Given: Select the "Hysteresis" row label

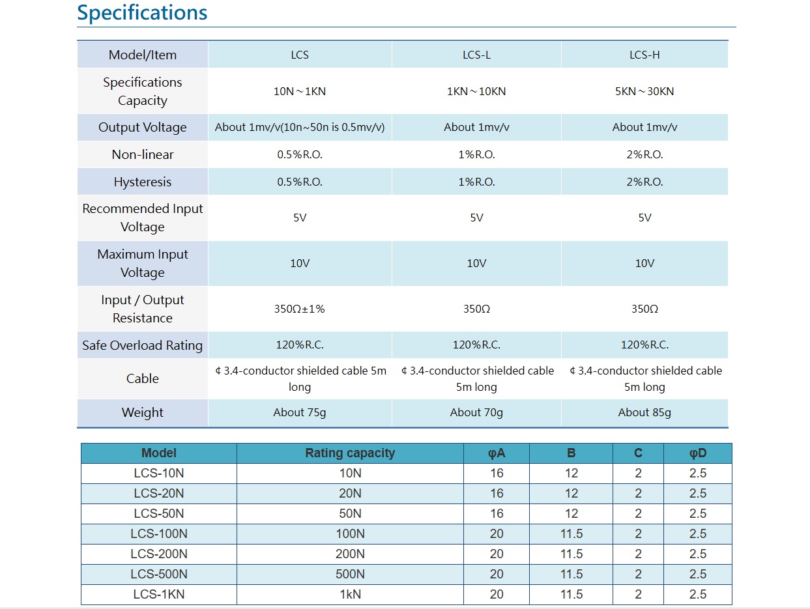Looking at the screenshot, I should coord(143,182).
